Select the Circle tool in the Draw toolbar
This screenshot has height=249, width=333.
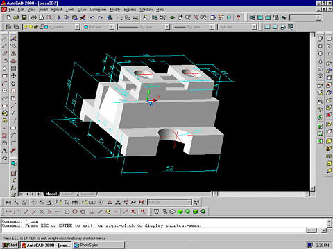click(4, 91)
